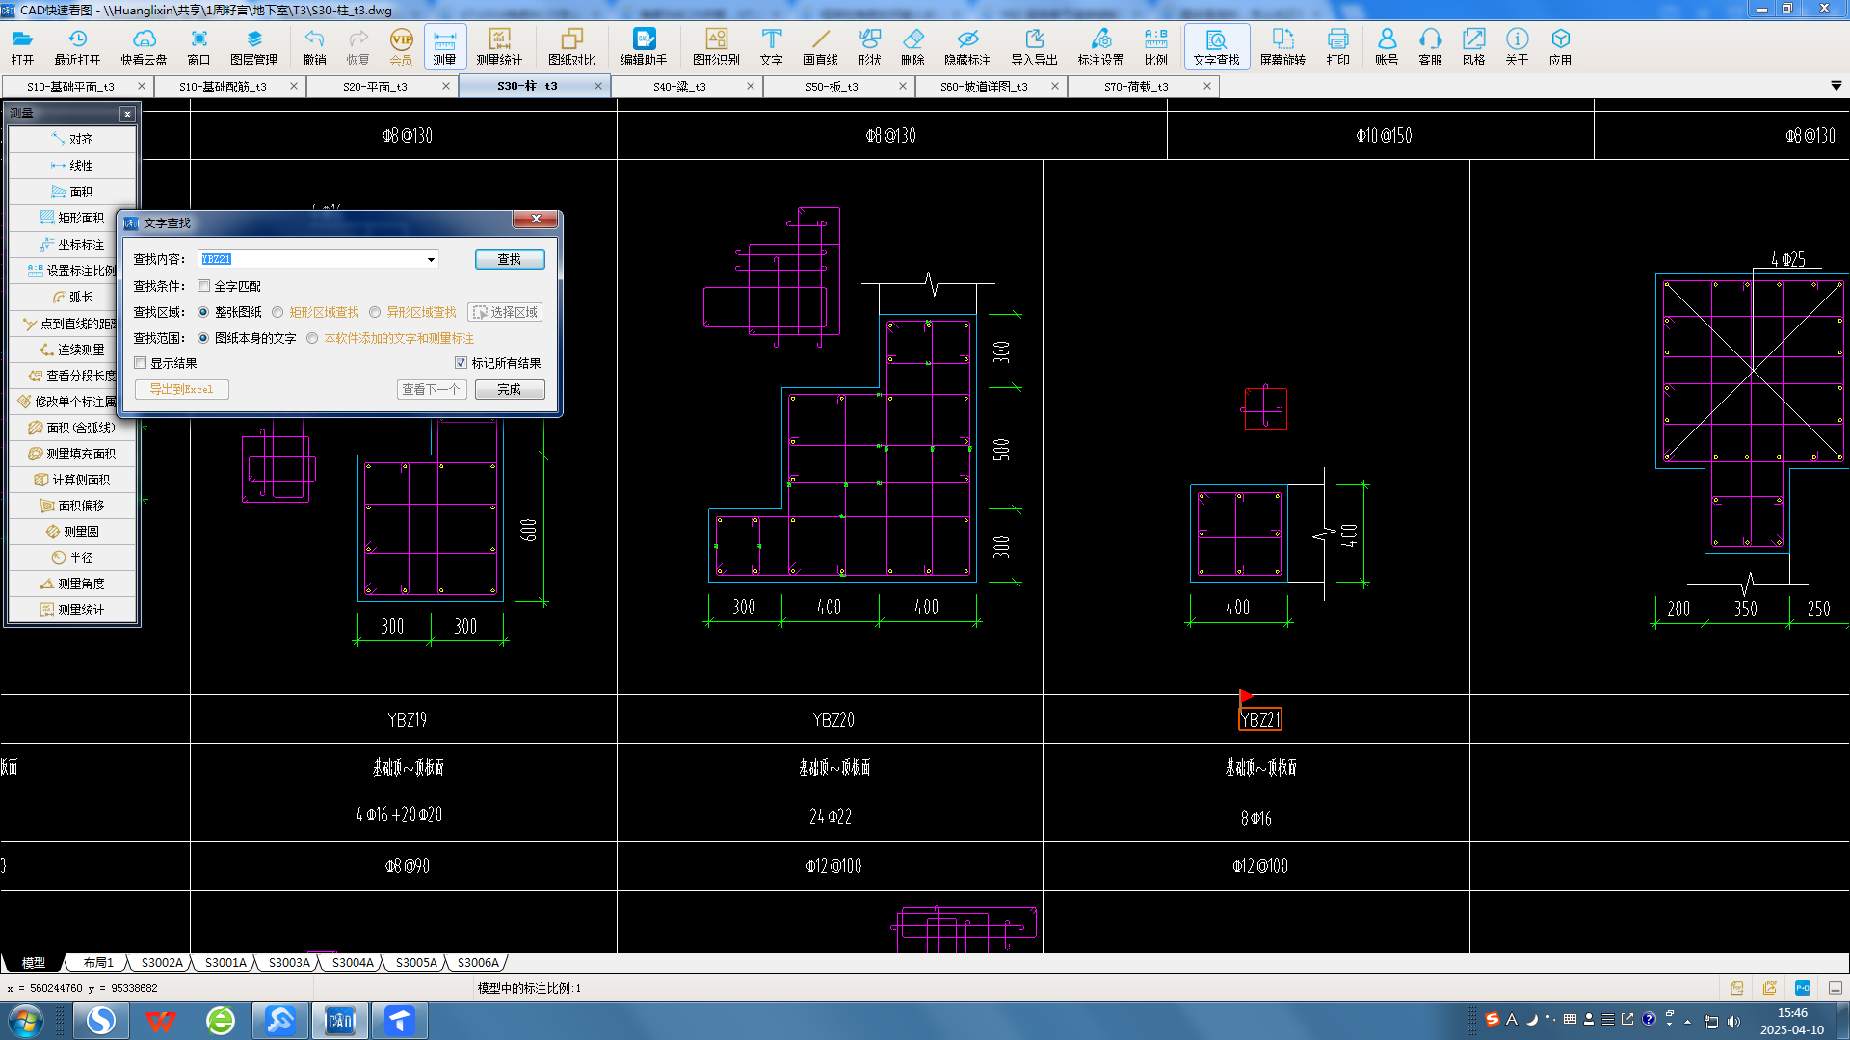Choose 测量角度 in the measure panel
The image size is (1850, 1040).
72,584
